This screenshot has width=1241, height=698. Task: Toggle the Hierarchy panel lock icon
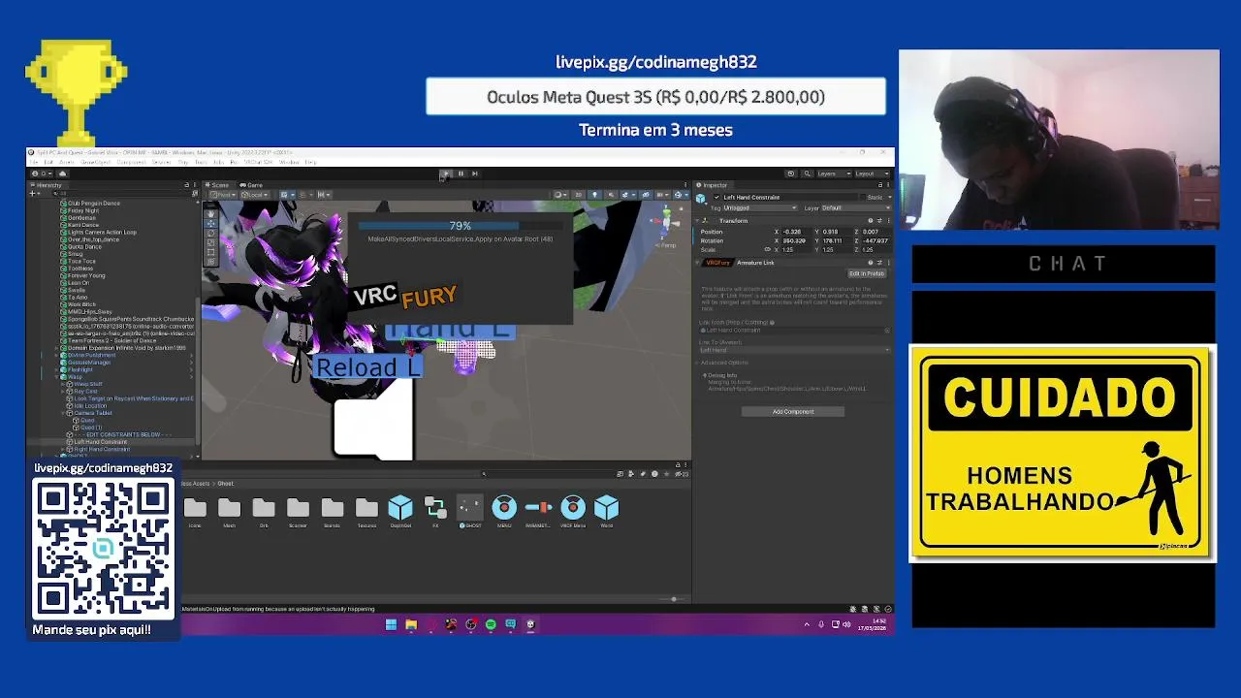pyautogui.click(x=186, y=185)
